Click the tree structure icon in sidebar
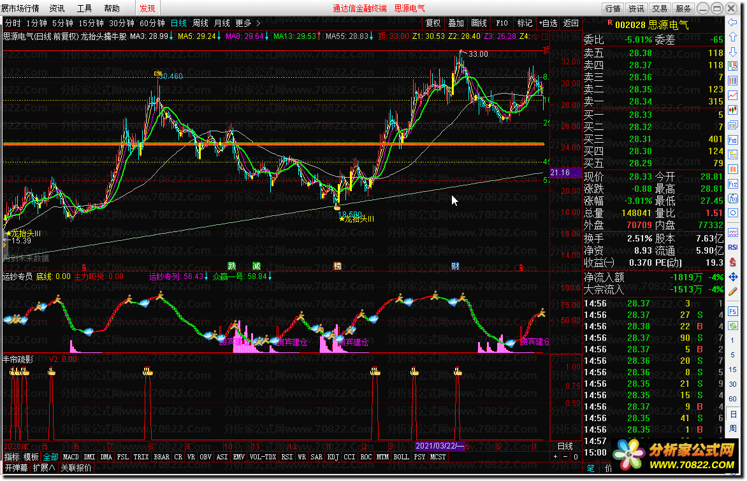This screenshot has width=747, height=481. (x=733, y=155)
